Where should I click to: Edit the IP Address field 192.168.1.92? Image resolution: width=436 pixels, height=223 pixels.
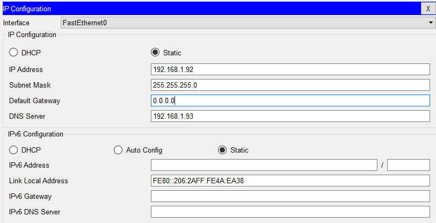click(x=290, y=69)
